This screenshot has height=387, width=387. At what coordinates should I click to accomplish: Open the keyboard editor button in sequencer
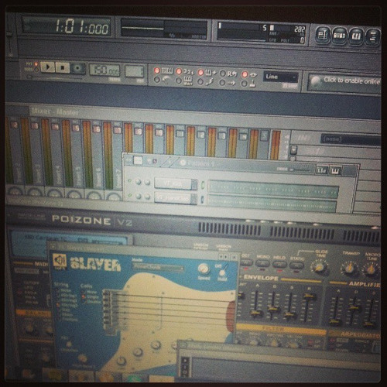(335, 171)
